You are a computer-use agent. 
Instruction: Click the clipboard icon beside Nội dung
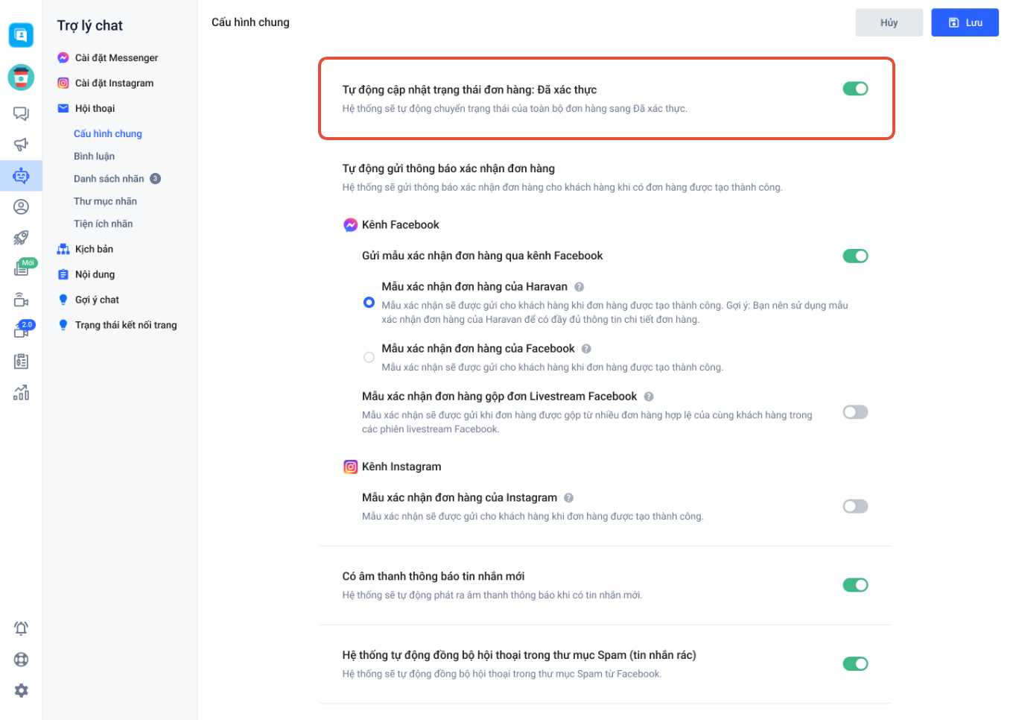point(63,274)
